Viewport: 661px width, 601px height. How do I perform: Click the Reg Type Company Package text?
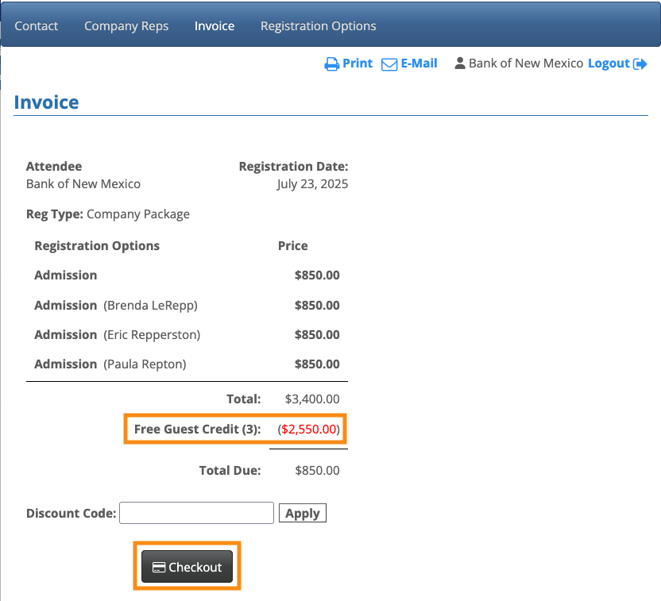(108, 214)
